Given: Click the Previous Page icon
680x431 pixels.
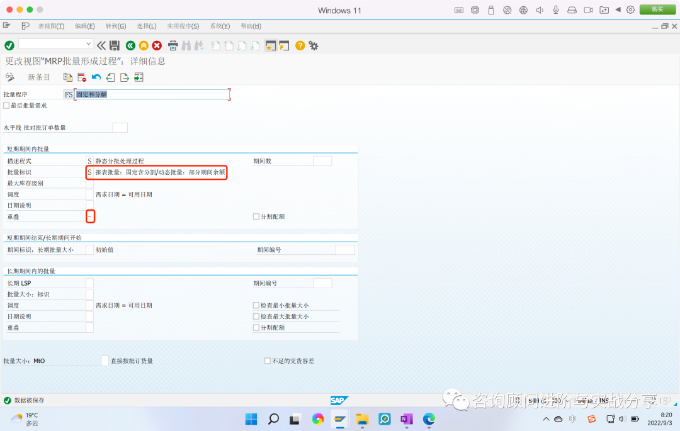Looking at the screenshot, I should click(x=229, y=45).
